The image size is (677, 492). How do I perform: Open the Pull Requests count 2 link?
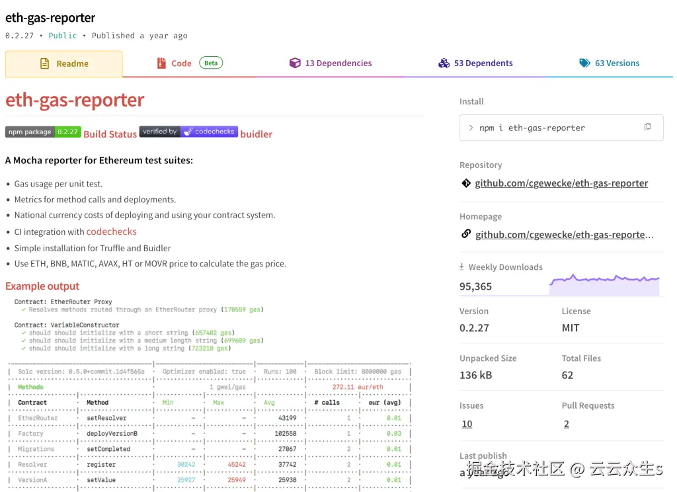point(566,424)
